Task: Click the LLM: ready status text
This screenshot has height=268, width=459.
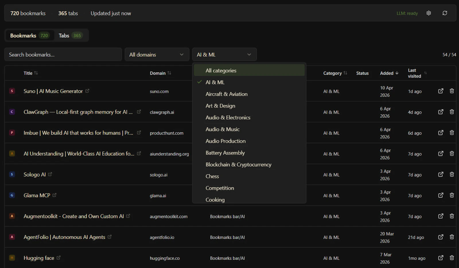Action: 407,13
